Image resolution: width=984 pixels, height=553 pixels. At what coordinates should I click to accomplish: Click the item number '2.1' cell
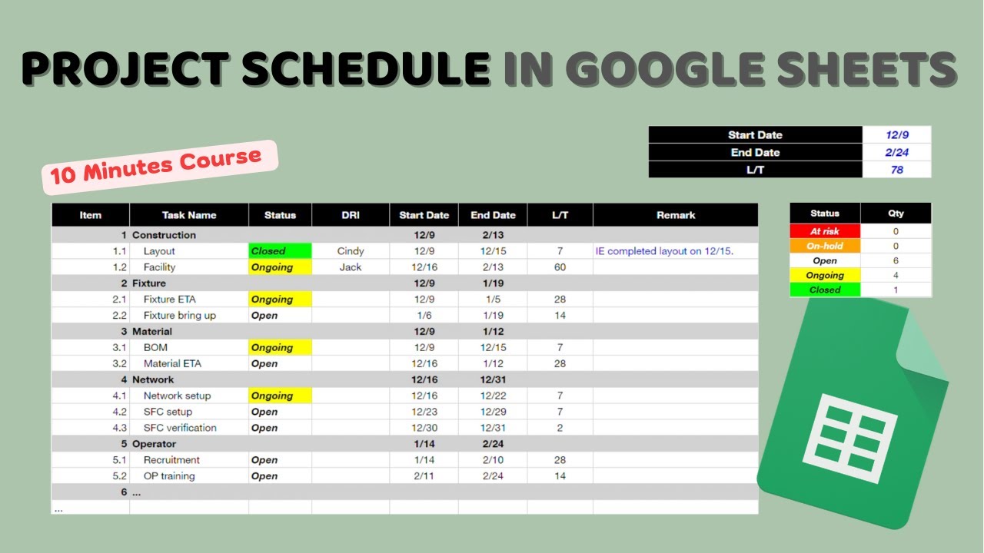click(x=91, y=300)
